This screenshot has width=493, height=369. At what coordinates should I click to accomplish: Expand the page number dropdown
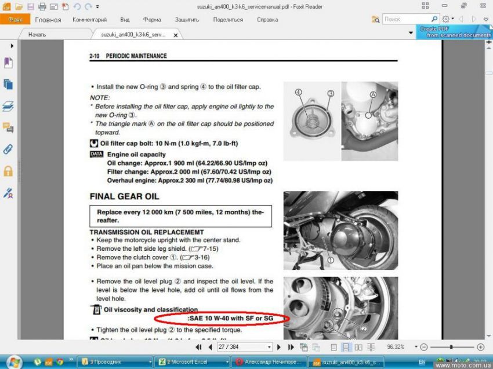pos(269,347)
